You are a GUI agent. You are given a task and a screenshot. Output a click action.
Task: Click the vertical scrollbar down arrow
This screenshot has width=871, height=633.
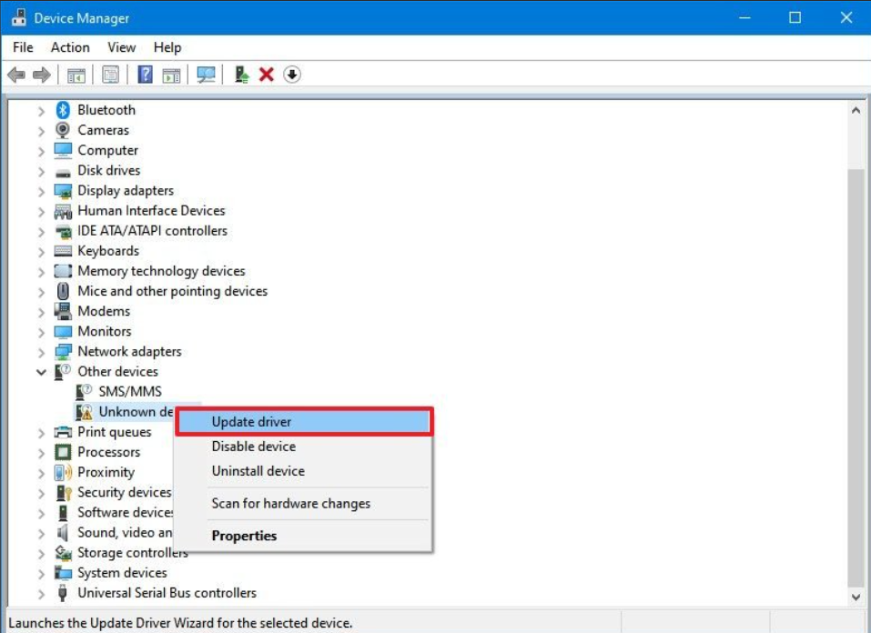856,597
